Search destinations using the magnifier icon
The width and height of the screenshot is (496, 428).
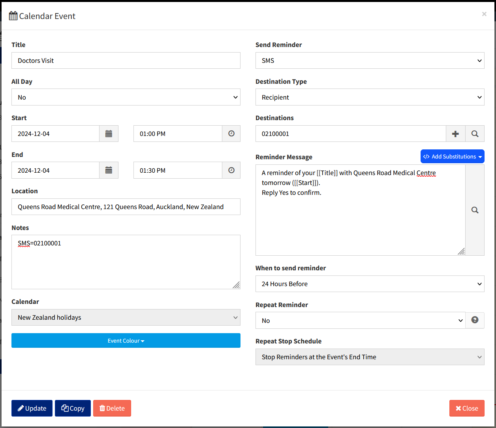point(475,134)
